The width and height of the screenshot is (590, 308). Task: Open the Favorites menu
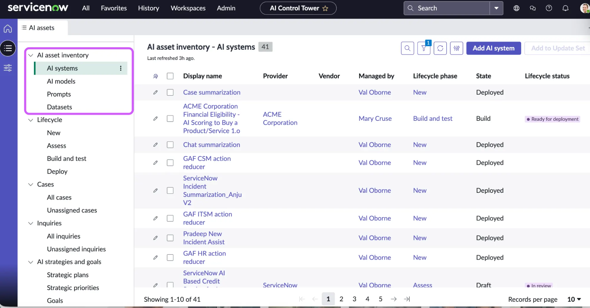click(x=114, y=8)
